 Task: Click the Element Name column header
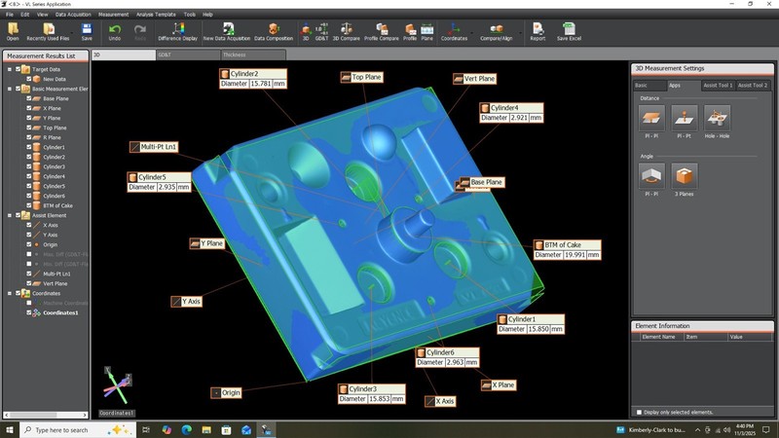[x=658, y=337]
